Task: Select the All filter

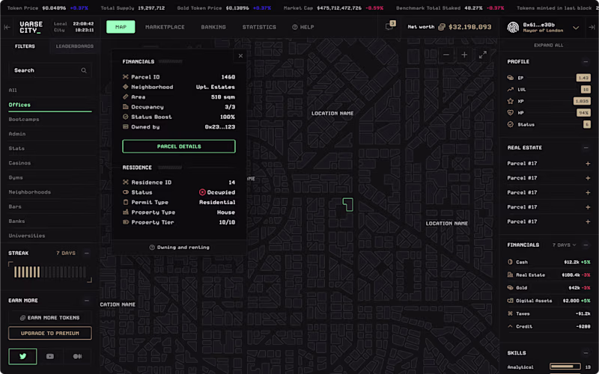Action: coord(50,91)
